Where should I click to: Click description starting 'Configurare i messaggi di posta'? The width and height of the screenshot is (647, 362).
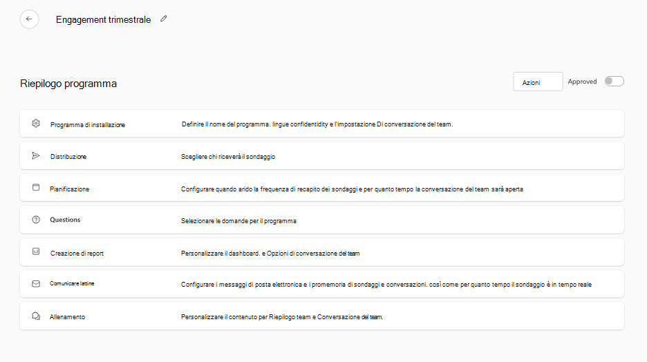(386, 285)
